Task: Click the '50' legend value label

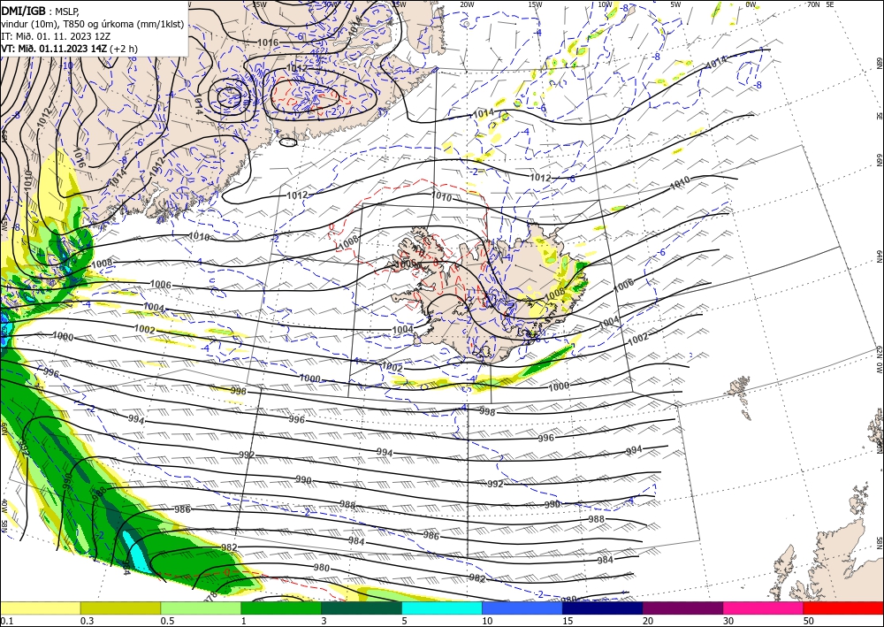Action: point(809,621)
